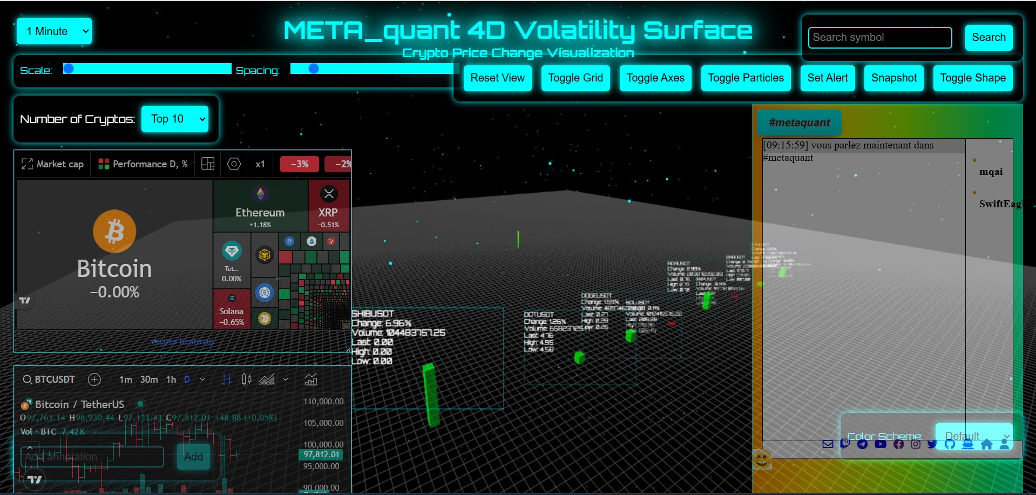Click the SHIBUSDT green bar
Viewport: 1036px width, 495px height.
[430, 395]
